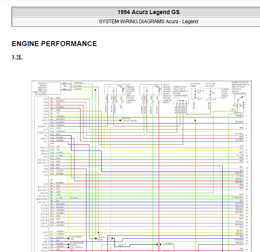
Task: Click the 'CKP 1M' signal label
Action: pos(44,227)
